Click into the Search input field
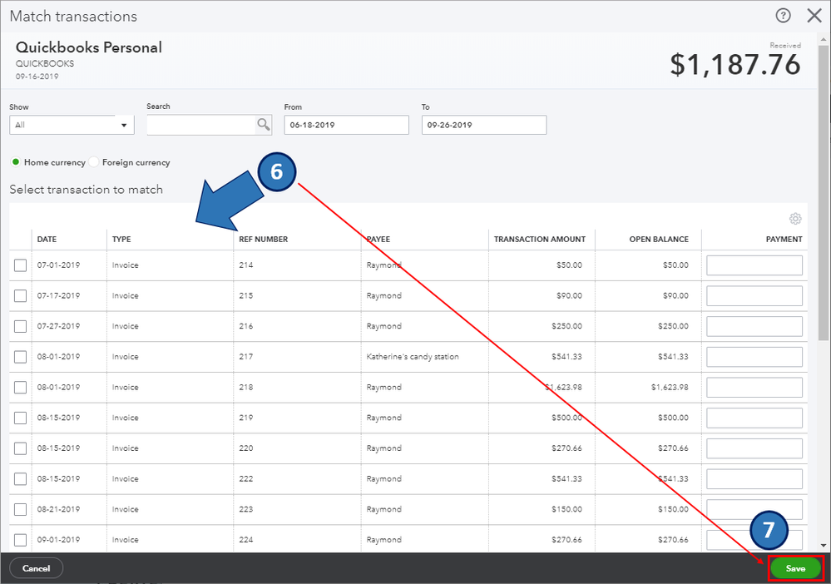Screen dimensions: 831x584 pyautogui.click(x=201, y=125)
